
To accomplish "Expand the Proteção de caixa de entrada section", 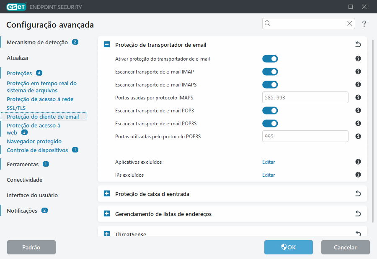I will [106, 193].
